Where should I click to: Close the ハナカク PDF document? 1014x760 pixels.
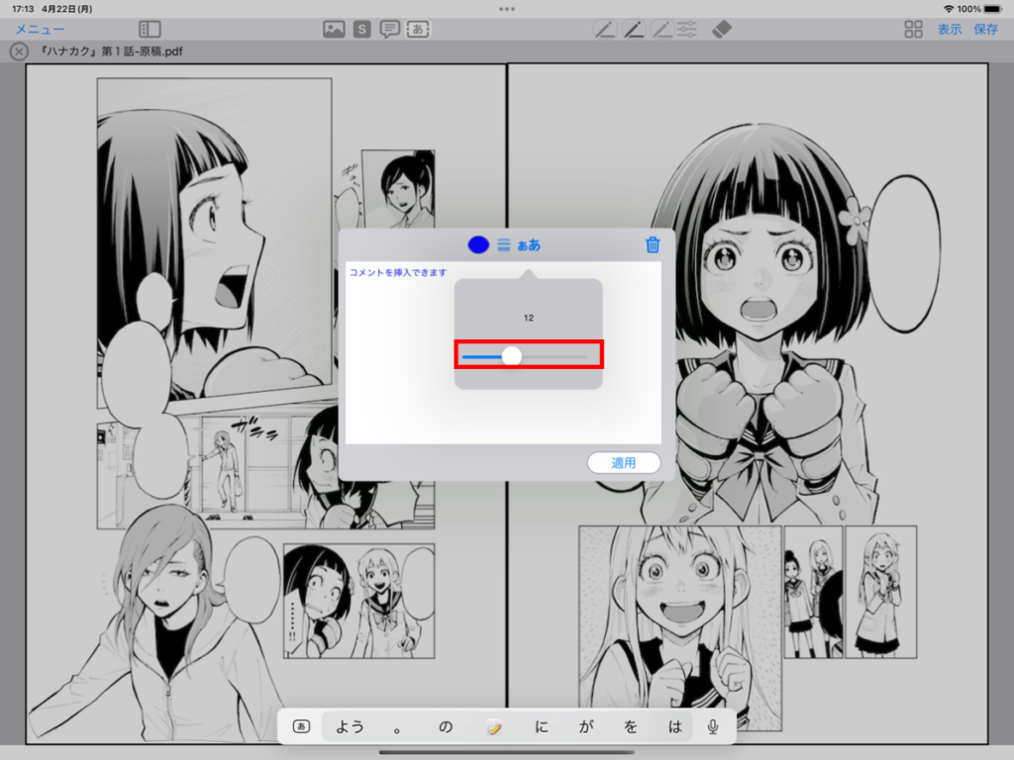click(x=19, y=51)
